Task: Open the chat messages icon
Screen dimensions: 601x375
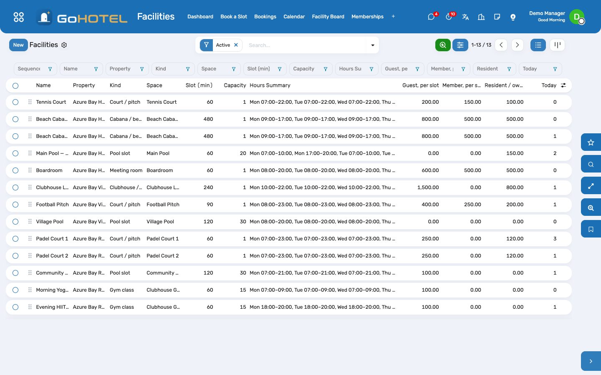Action: (x=431, y=17)
